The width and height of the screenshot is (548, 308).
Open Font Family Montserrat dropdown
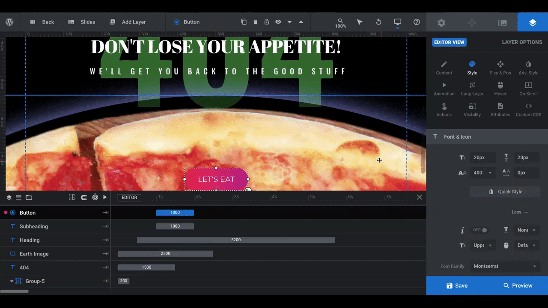coord(505,266)
